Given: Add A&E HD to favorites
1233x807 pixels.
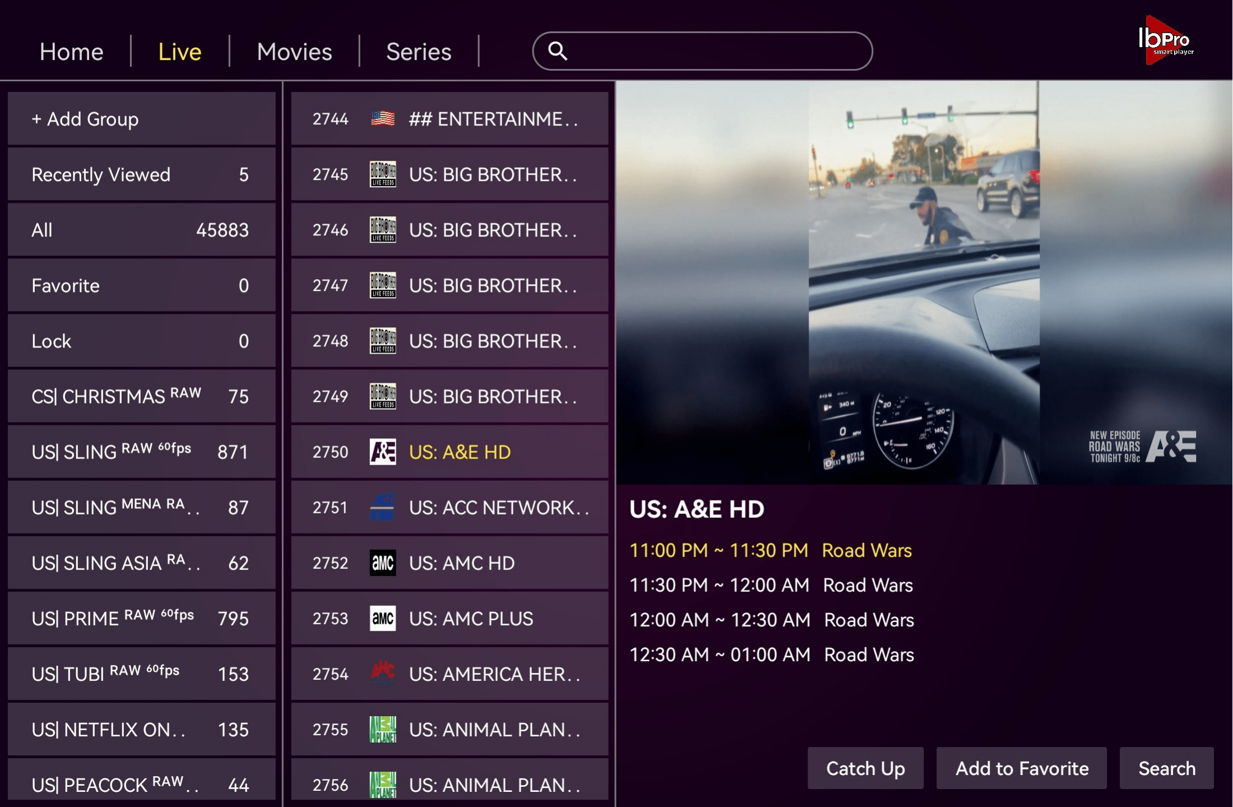Looking at the screenshot, I should click(x=1022, y=768).
